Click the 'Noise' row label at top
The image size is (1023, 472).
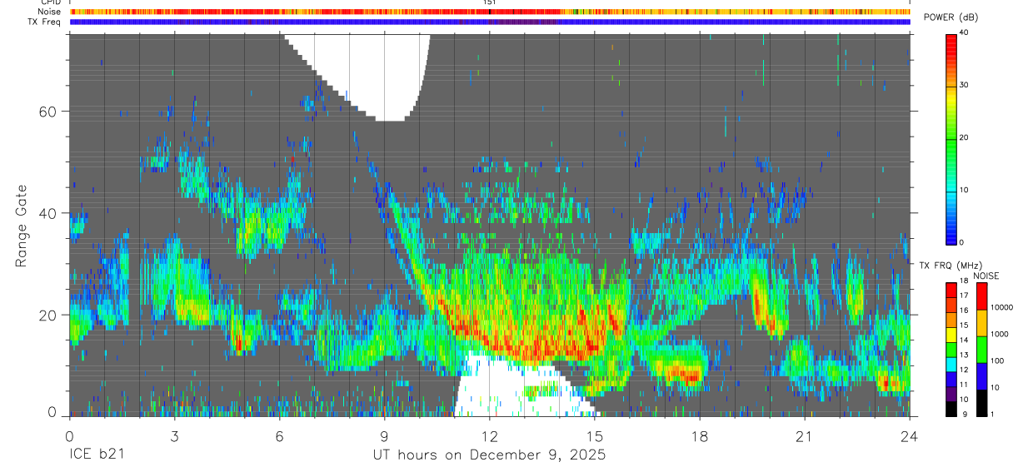coord(48,12)
